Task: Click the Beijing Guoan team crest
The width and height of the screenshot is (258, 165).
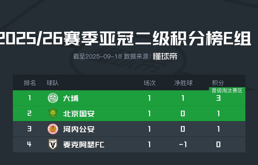Action: coord(53,113)
